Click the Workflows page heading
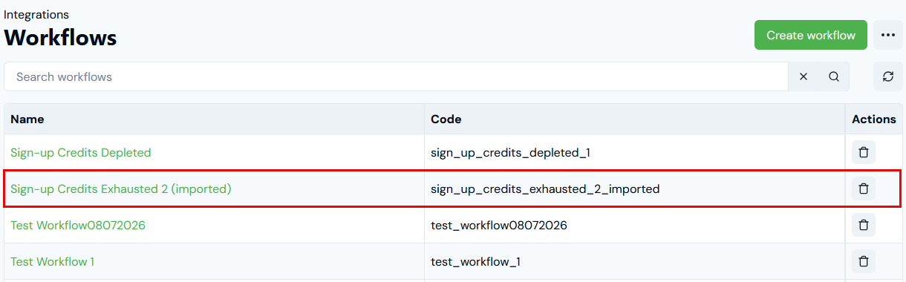 [60, 37]
